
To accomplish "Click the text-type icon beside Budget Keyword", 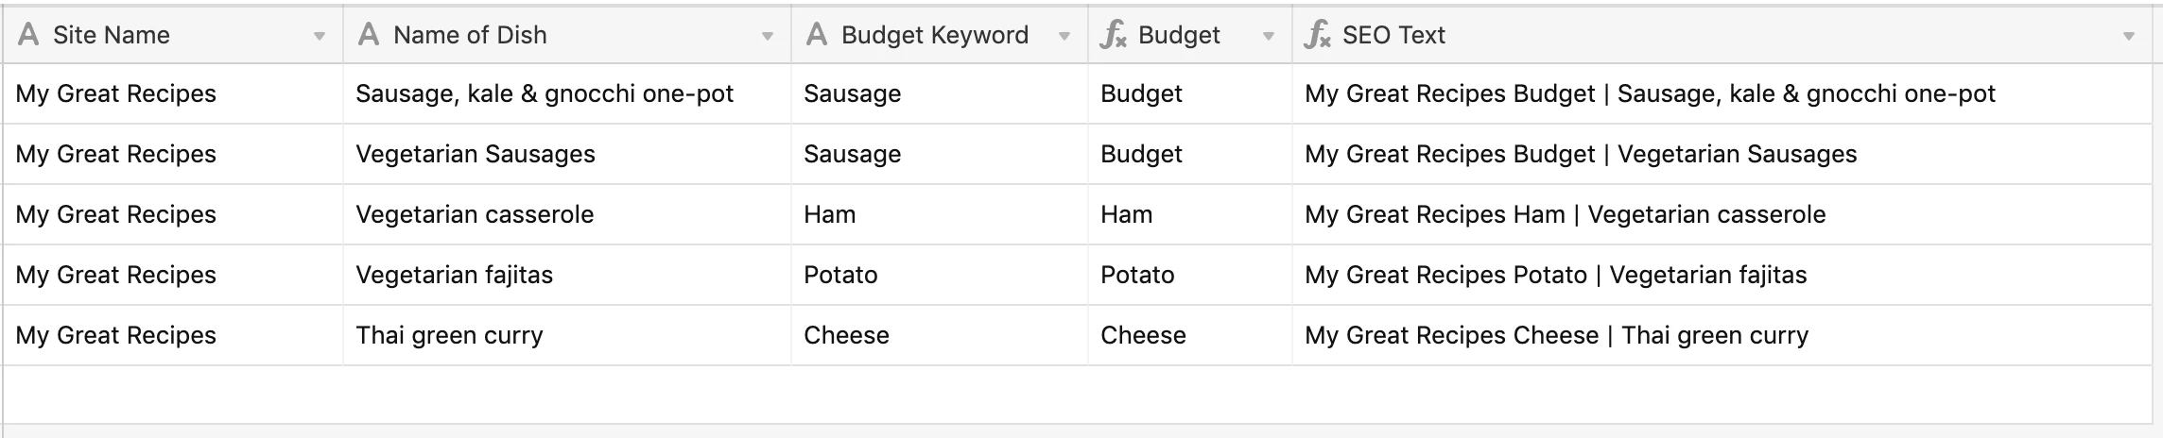I will pyautogui.click(x=817, y=35).
